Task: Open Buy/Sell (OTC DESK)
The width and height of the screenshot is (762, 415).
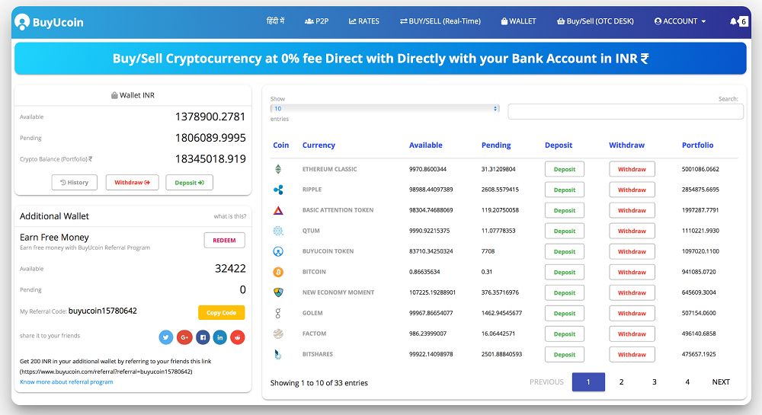Action: (x=595, y=21)
